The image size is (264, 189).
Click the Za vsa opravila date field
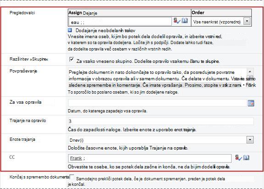tap(157, 103)
